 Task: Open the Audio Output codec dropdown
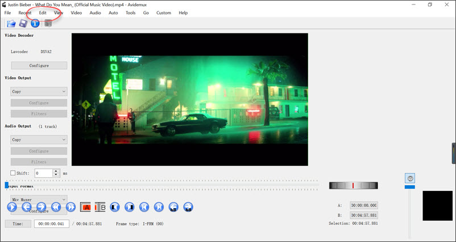coord(39,139)
